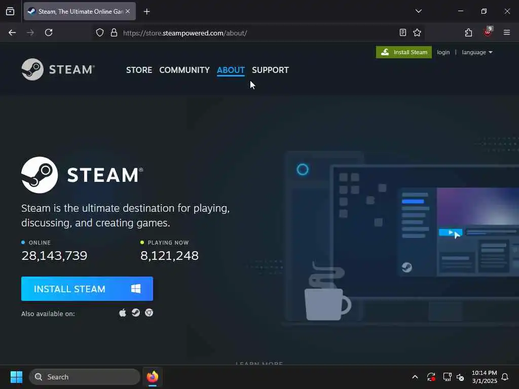This screenshot has height=389, width=519.
Task: Click the muted volume tray icon
Action: [x=460, y=377]
